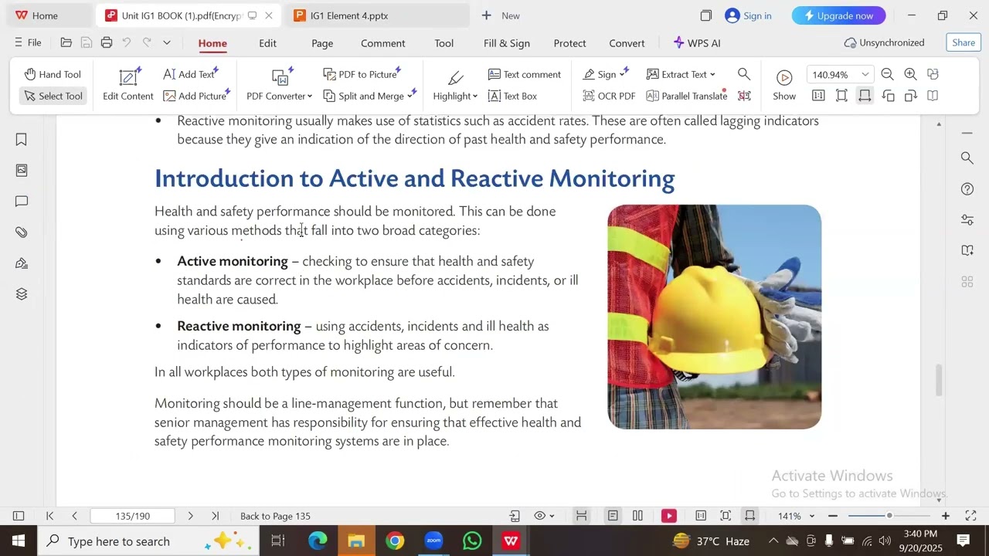Click the Sign tool
This screenshot has height=556, width=989.
606,74
